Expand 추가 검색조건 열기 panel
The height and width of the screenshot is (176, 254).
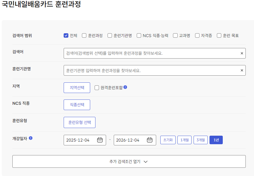coord(129,162)
